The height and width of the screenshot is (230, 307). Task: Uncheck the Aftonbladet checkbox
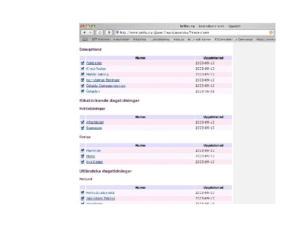pos(82,122)
